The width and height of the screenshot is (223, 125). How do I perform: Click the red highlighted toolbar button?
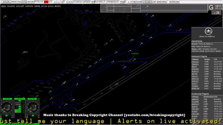(x=46, y=2)
